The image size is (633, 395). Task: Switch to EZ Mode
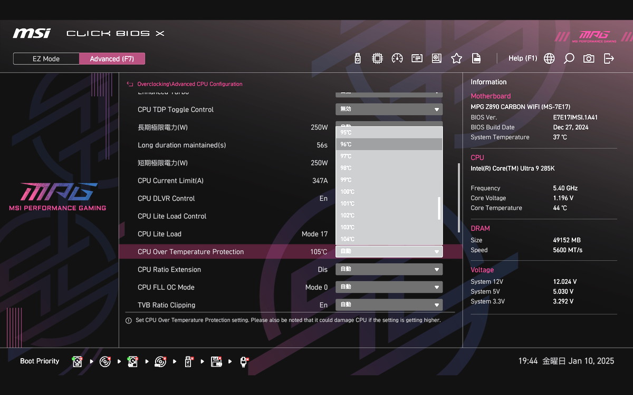[46, 58]
